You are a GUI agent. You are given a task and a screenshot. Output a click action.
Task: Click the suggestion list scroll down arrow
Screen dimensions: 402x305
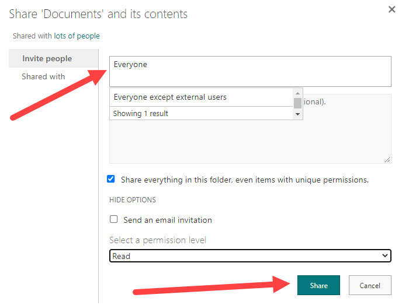click(x=297, y=114)
